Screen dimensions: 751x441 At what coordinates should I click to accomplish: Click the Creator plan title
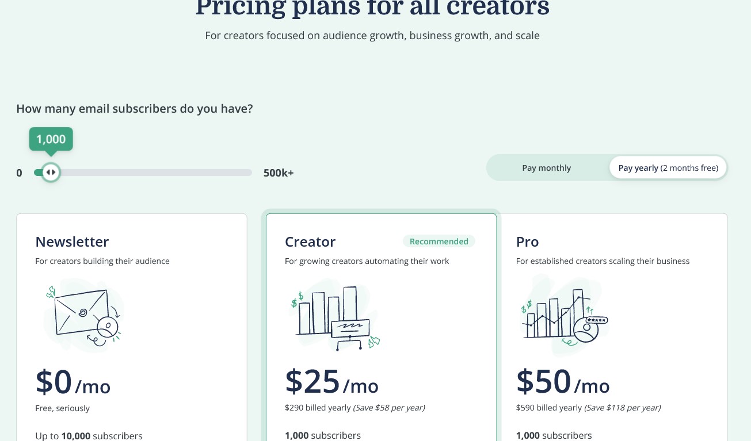coord(310,241)
